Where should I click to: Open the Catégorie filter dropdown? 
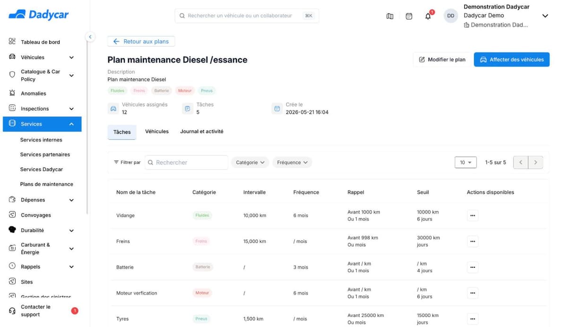(250, 162)
